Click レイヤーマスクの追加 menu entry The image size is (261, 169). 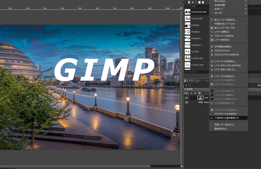click(x=225, y=76)
